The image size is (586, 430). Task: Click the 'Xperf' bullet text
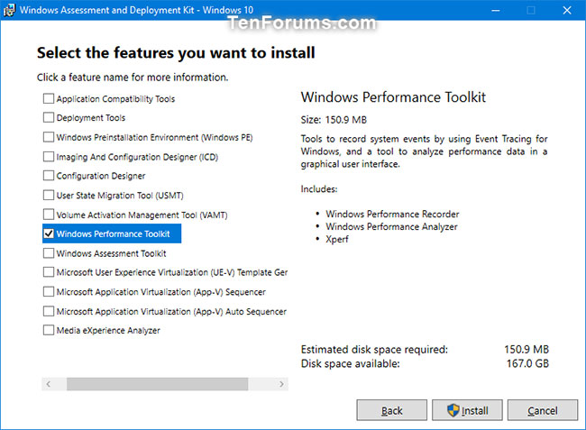pos(337,240)
